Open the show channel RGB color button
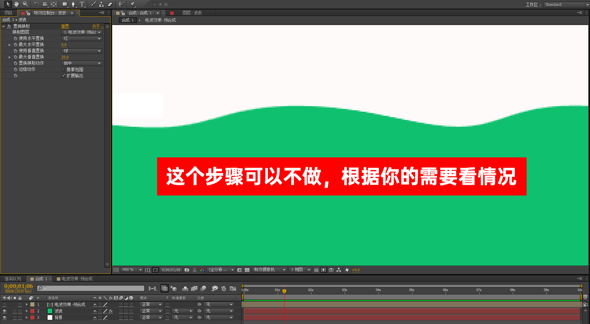The image size is (590, 324). pos(202,270)
